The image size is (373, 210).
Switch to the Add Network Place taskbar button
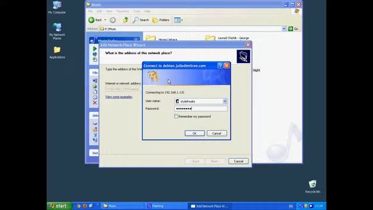209,206
